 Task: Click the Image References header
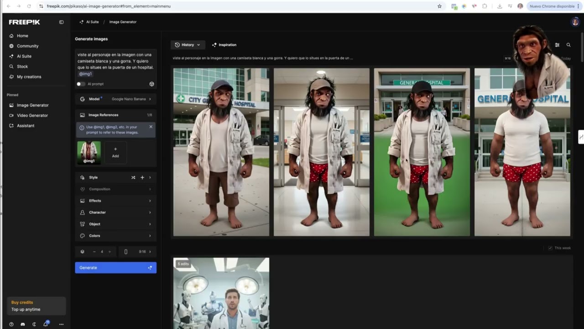pyautogui.click(x=115, y=115)
